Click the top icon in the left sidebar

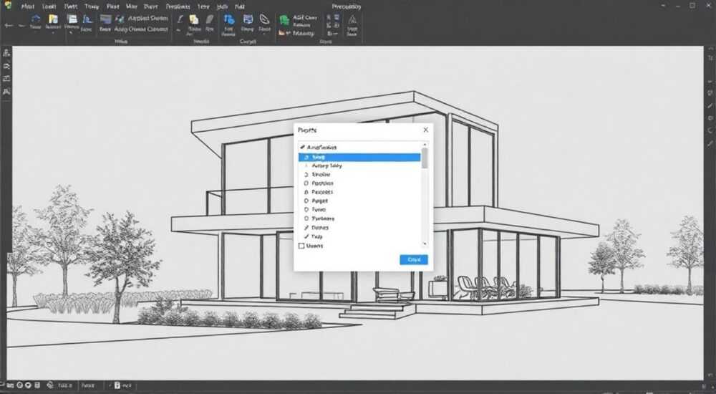point(6,52)
